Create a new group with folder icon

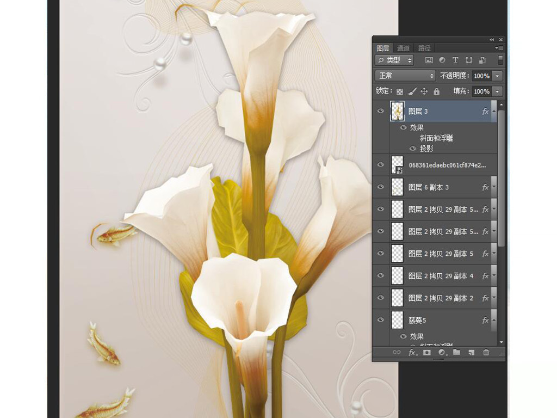tap(457, 352)
